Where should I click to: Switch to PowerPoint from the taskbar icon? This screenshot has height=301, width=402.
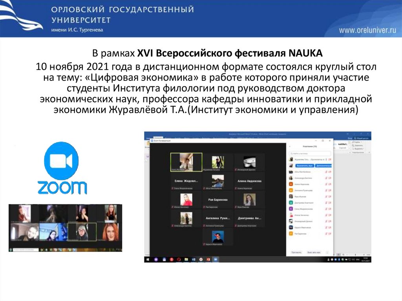[x=208, y=259]
